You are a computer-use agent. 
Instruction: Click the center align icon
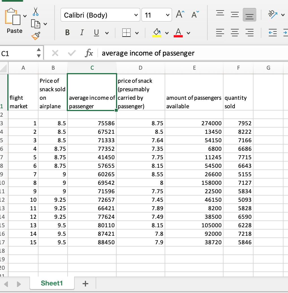tap(235, 33)
